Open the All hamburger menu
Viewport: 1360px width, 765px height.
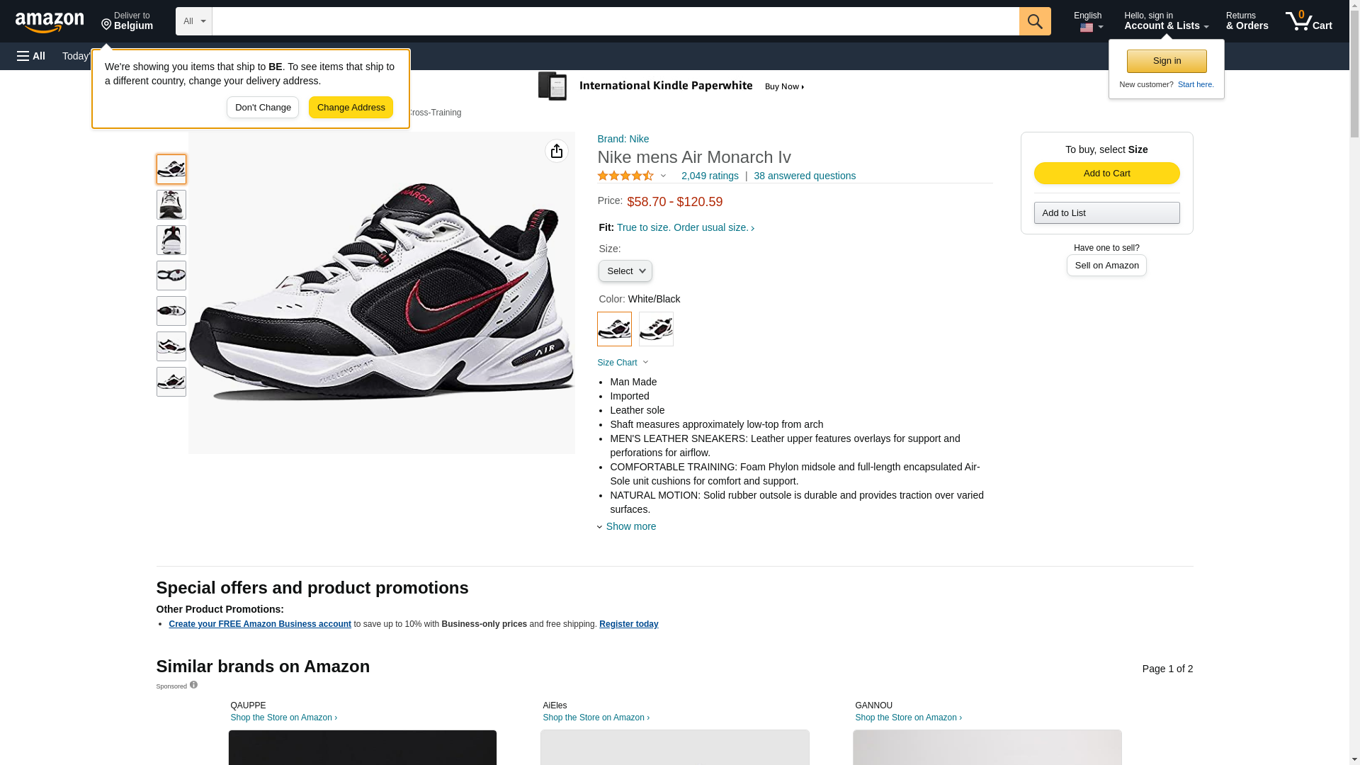(31, 56)
